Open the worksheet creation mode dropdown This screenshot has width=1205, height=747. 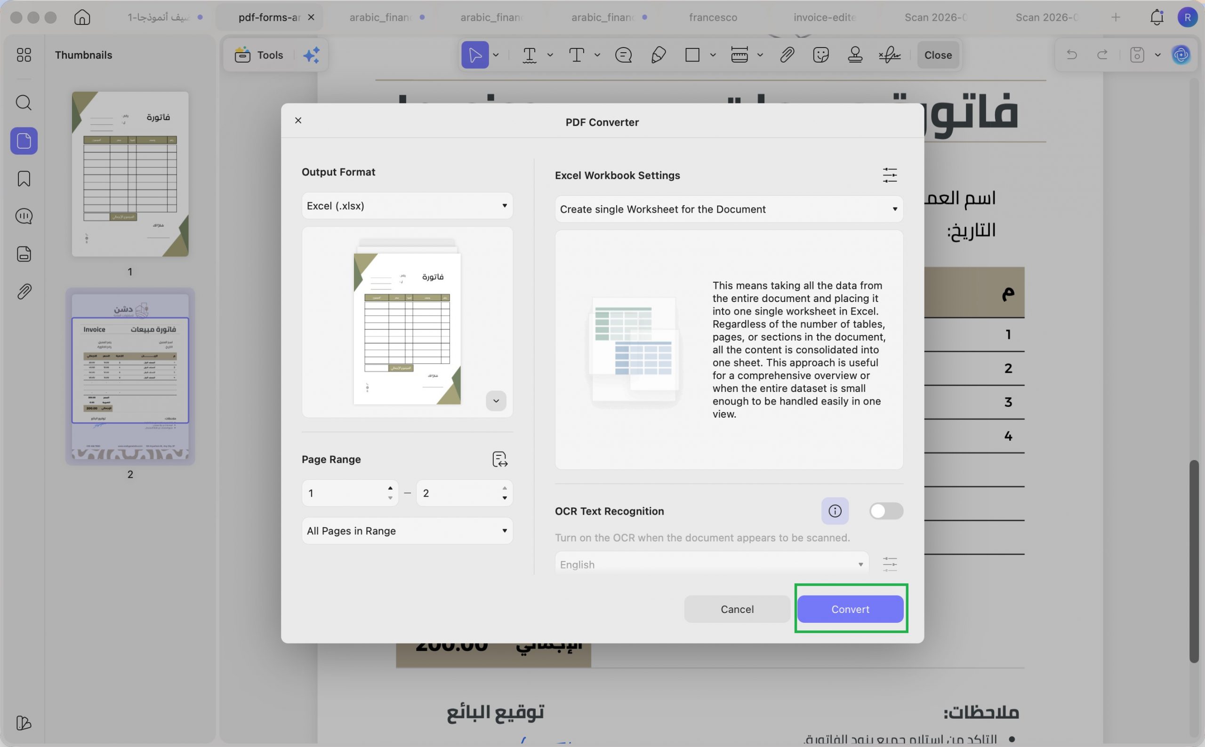(x=729, y=209)
